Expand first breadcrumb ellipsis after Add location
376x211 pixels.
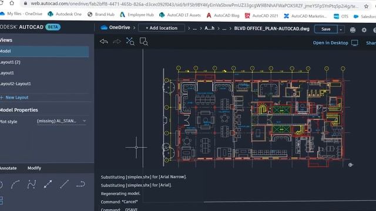[194, 29]
